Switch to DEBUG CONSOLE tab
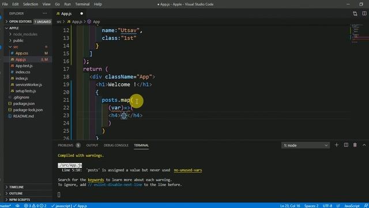The width and height of the screenshot is (369, 208). [116, 145]
